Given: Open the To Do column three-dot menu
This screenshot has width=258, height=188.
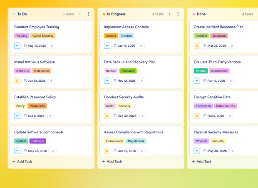Looking at the screenshot, I should [x=88, y=14].
